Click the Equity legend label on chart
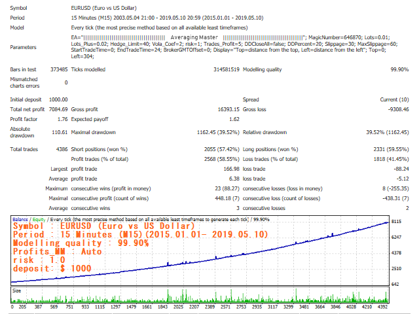 click(39, 220)
